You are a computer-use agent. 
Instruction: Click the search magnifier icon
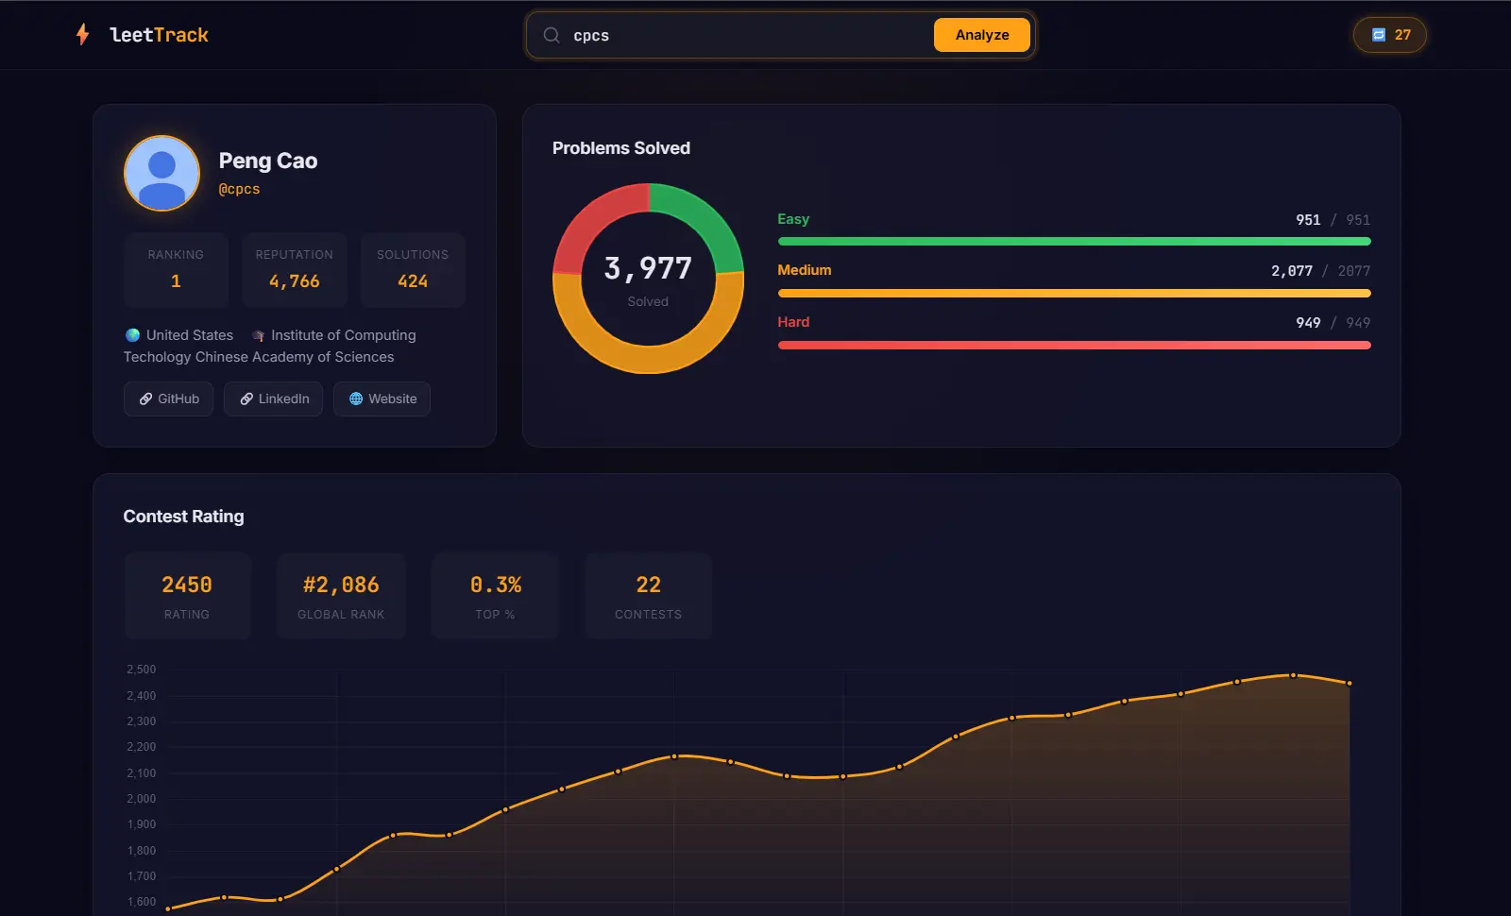(x=552, y=35)
